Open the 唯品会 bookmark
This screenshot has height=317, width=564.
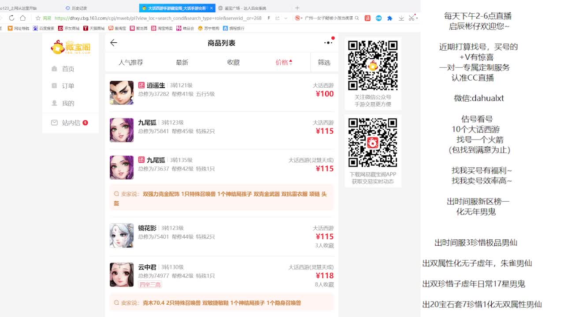(185, 28)
